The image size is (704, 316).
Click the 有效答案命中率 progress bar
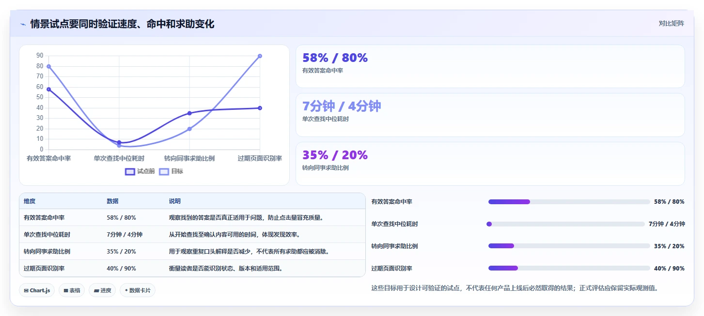(x=569, y=202)
